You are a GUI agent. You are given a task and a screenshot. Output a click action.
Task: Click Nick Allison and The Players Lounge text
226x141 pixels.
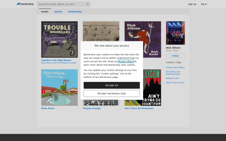59,63
